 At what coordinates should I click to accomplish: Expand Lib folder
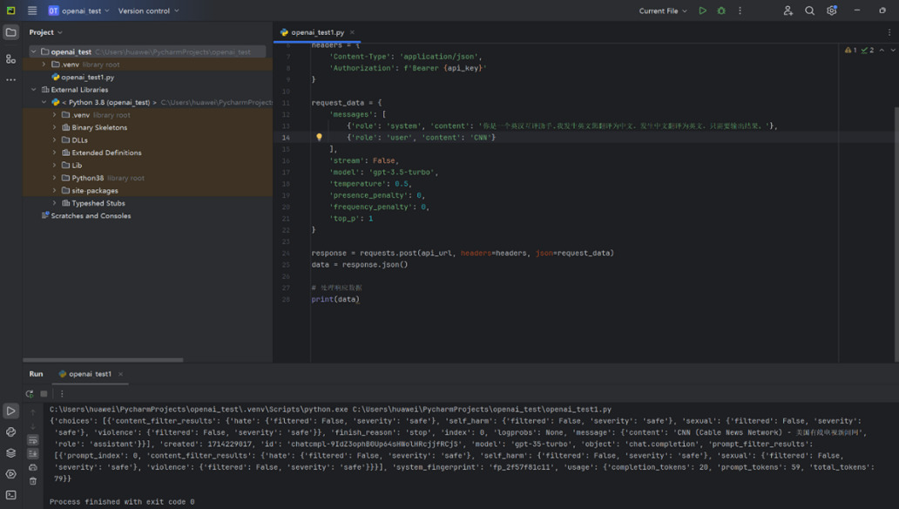(x=55, y=166)
